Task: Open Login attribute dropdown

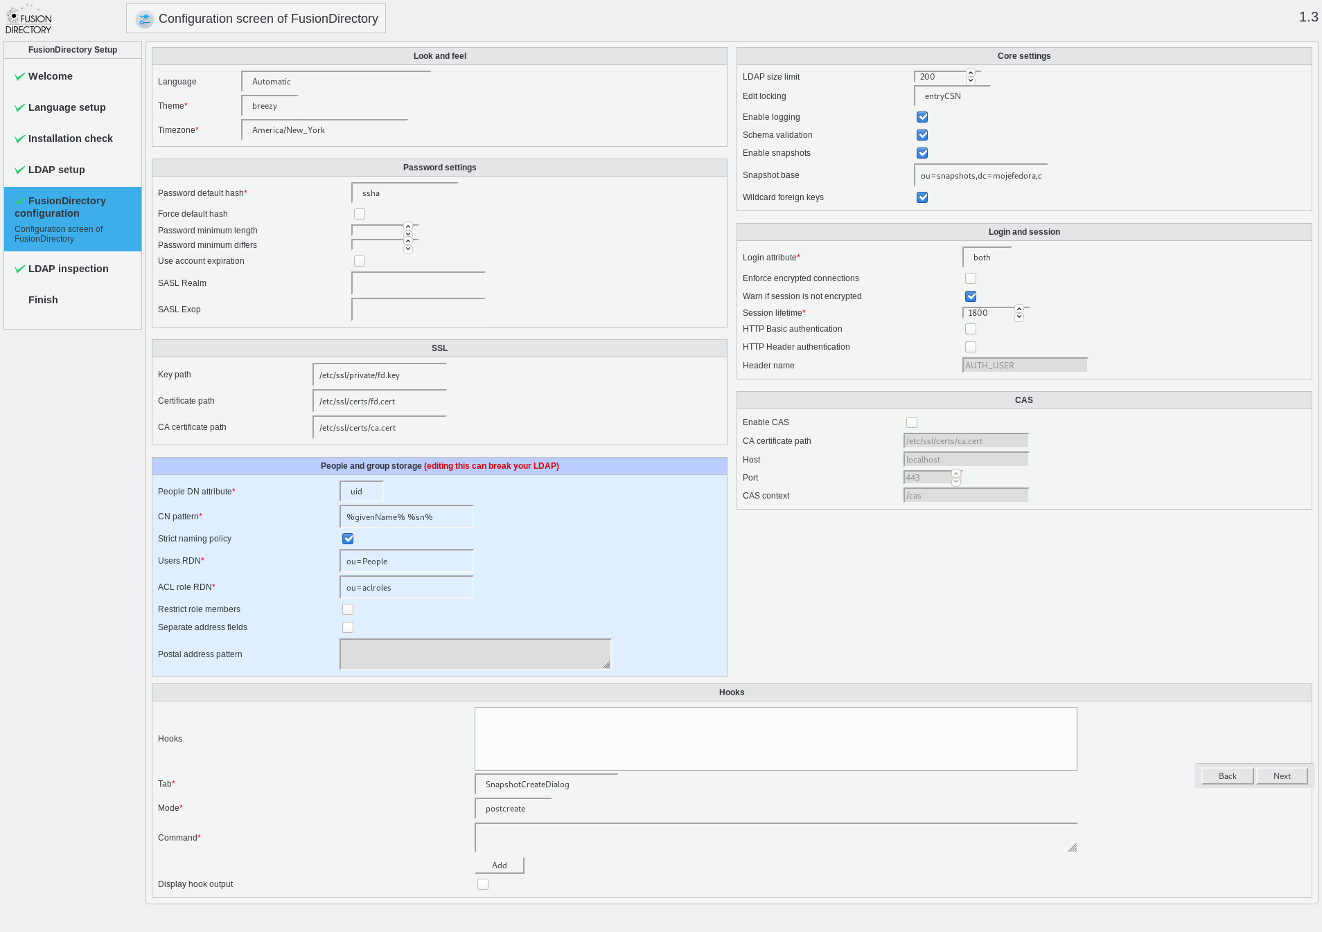Action: (987, 258)
